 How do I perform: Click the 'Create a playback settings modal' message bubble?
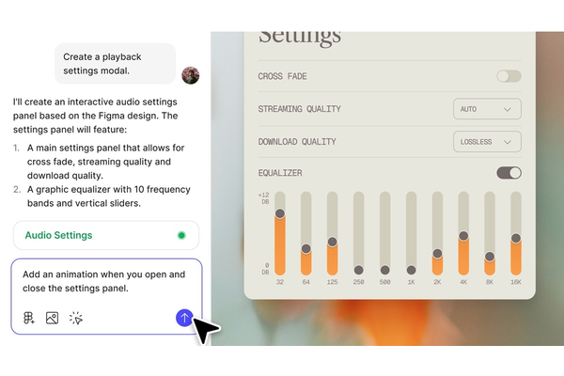115,64
